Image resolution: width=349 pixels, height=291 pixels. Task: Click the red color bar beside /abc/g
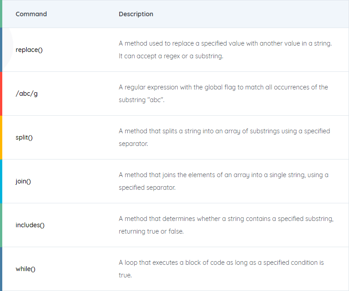coord(1,94)
